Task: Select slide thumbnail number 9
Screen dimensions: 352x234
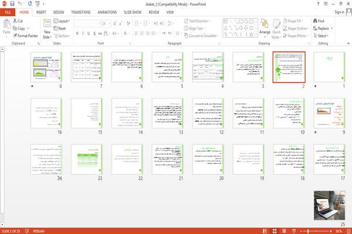Action: coord(329,113)
